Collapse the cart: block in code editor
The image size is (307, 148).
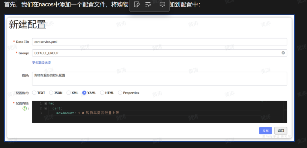tap(46, 108)
